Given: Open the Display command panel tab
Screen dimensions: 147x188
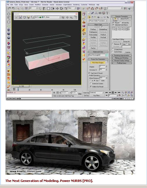Looking at the screenshot, I should pyautogui.click(x=103, y=13).
